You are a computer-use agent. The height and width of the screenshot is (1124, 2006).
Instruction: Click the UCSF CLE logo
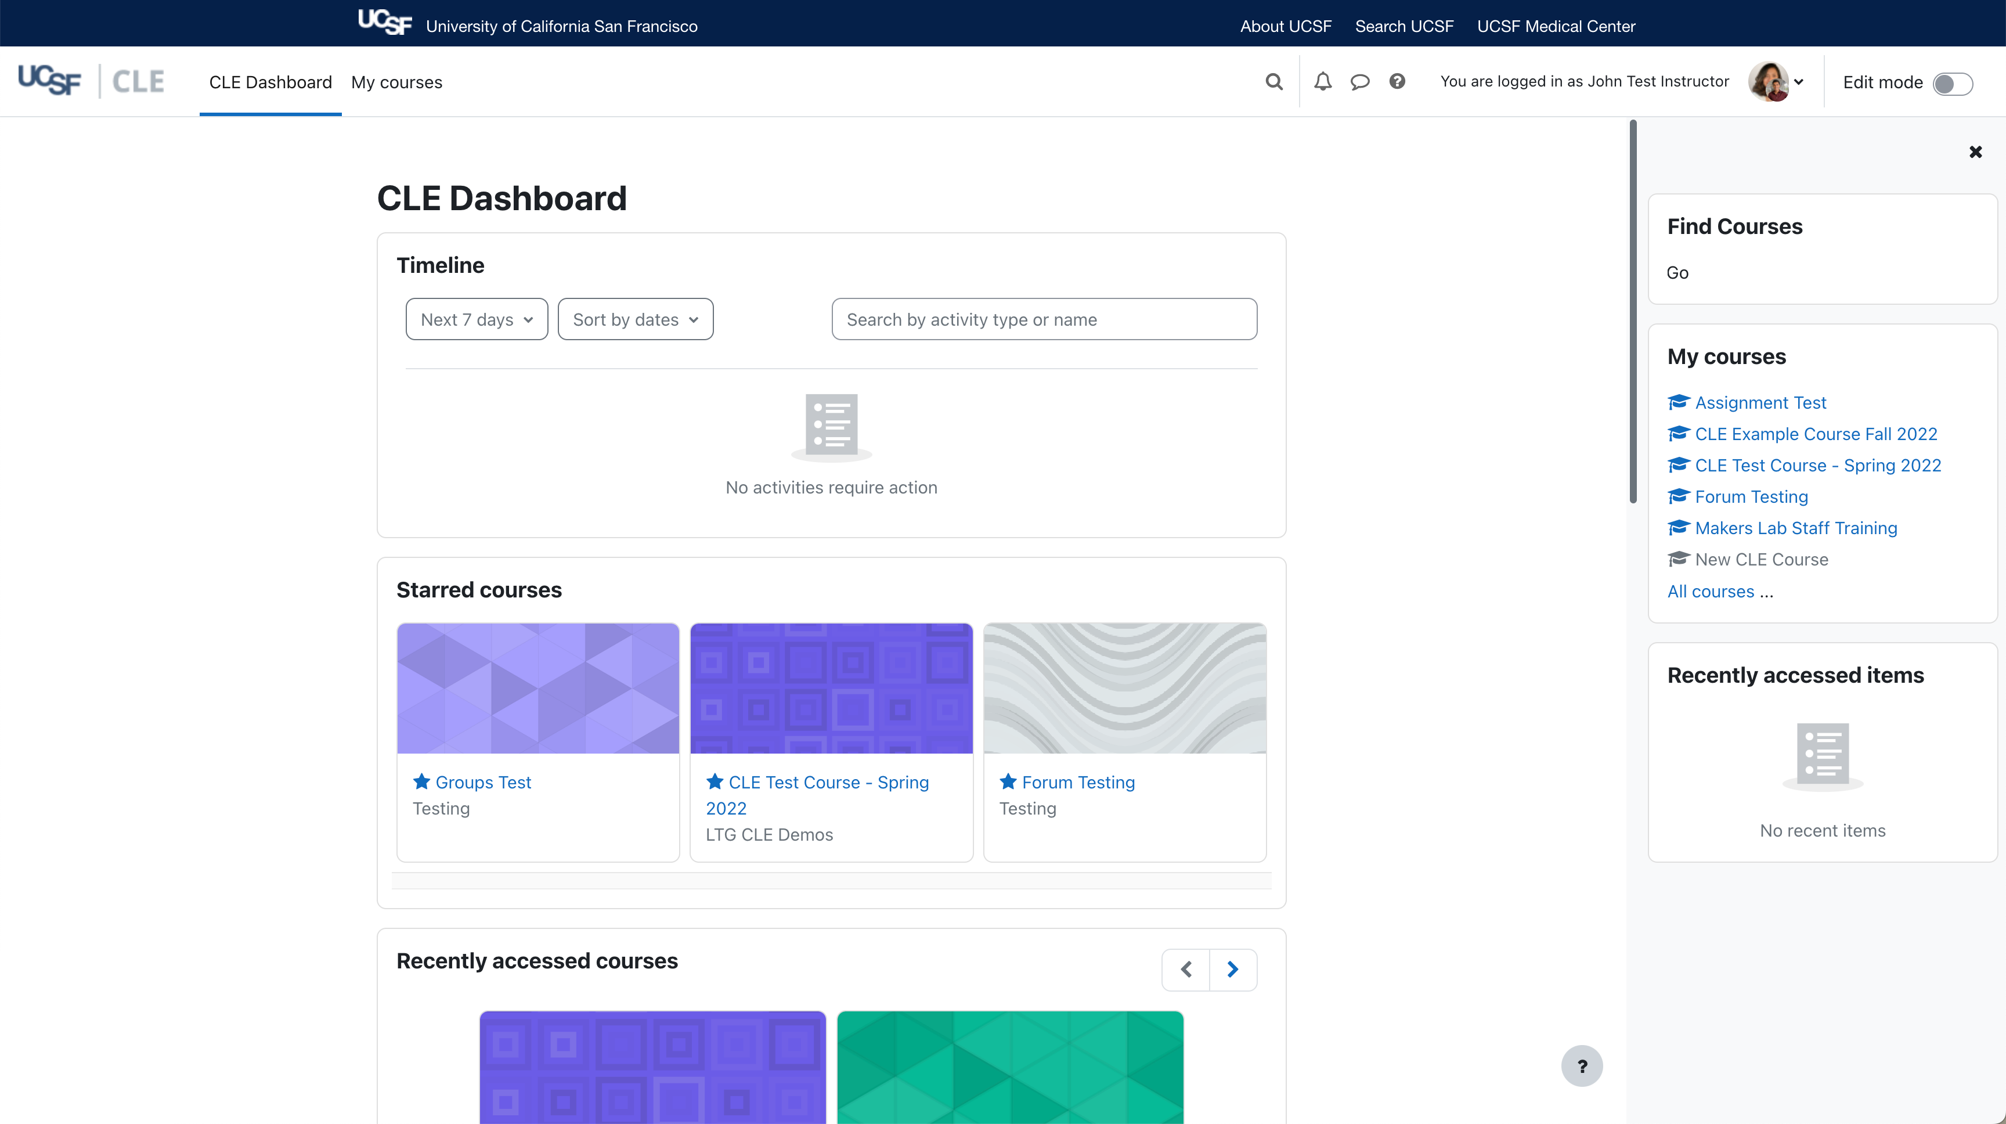point(91,81)
